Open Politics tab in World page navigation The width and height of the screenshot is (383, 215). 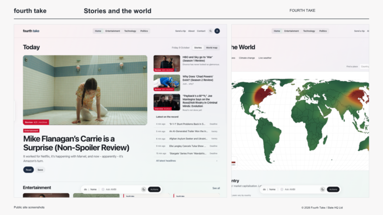point(323,31)
